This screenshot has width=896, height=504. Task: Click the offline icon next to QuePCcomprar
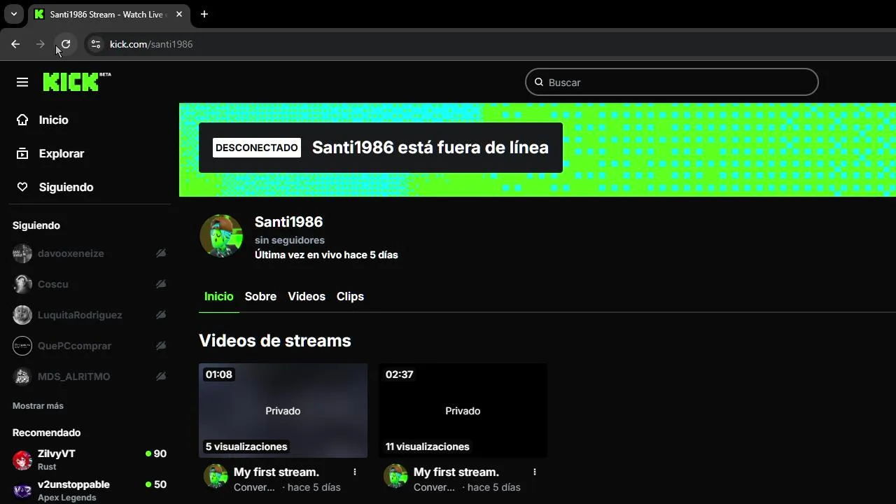(161, 346)
